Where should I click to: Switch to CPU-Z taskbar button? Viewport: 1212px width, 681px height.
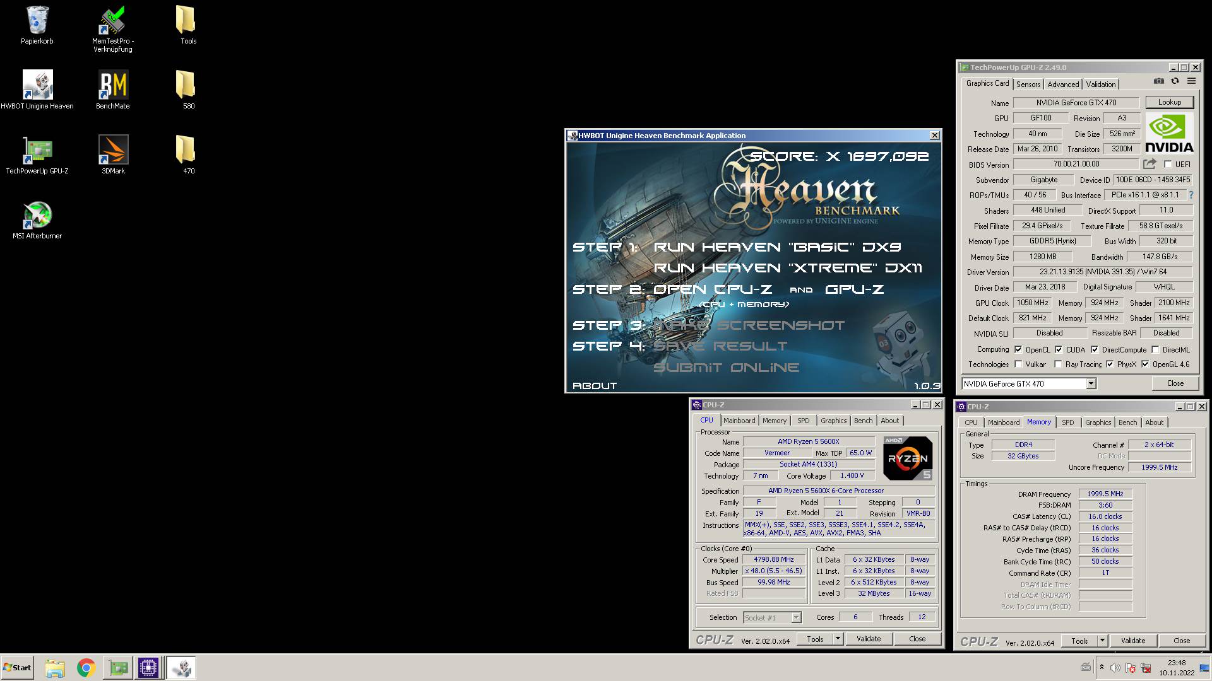[x=148, y=668]
